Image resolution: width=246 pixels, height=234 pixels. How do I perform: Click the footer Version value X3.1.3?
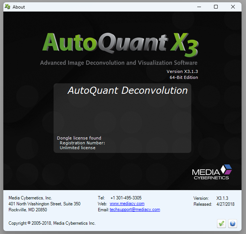[222, 198]
